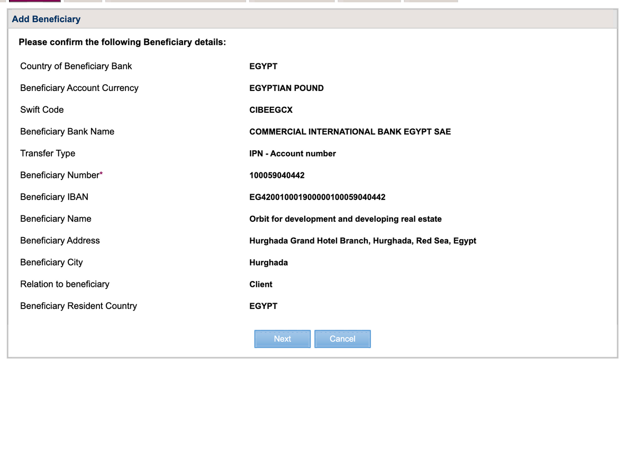Screen dimensions: 635x463
Task: Click the Beneficiary IBAN number value
Action: [x=317, y=197]
